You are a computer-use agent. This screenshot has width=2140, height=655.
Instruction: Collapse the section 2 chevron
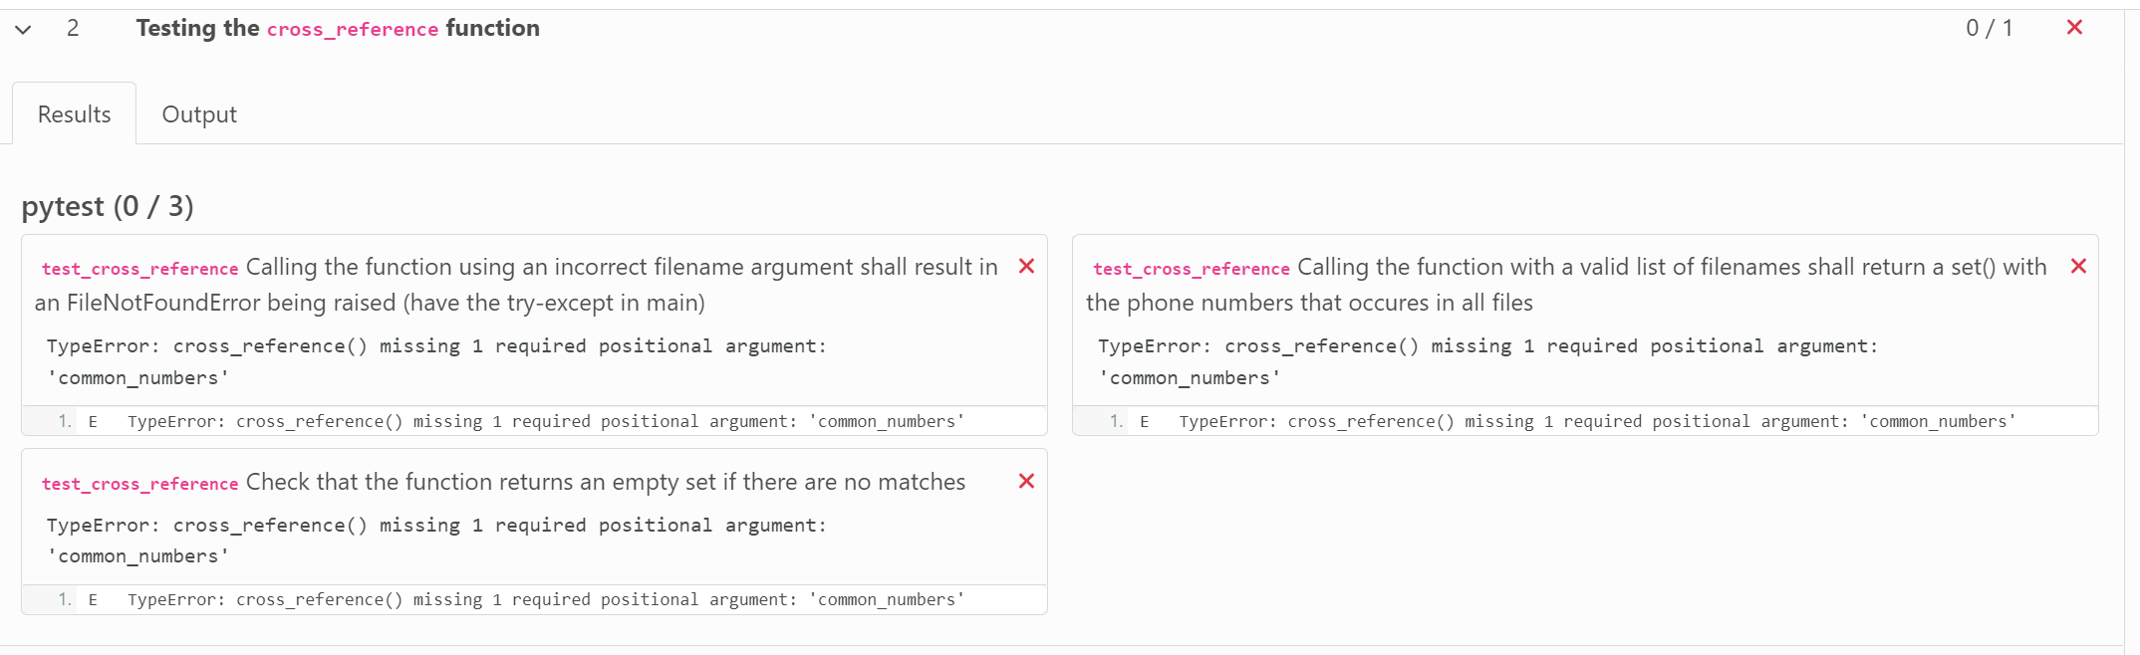24,29
